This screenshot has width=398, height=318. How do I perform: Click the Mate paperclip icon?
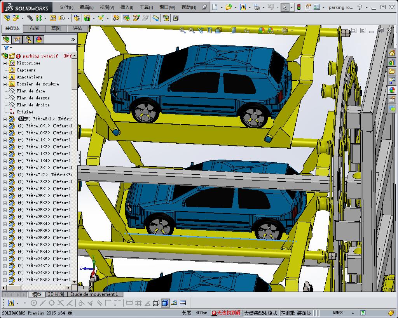click(30, 18)
